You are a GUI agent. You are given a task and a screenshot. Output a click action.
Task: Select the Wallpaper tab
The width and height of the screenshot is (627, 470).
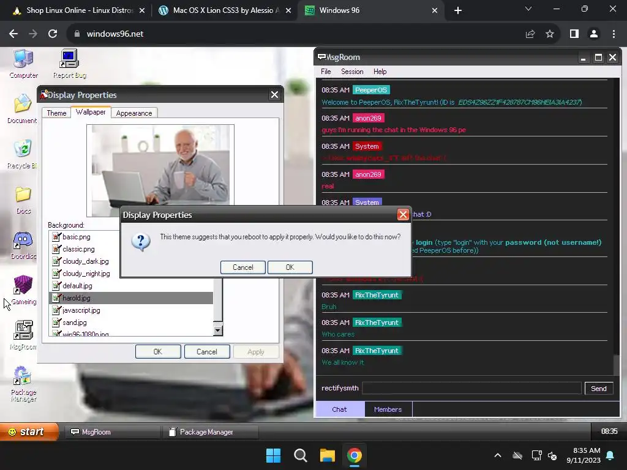91,113
